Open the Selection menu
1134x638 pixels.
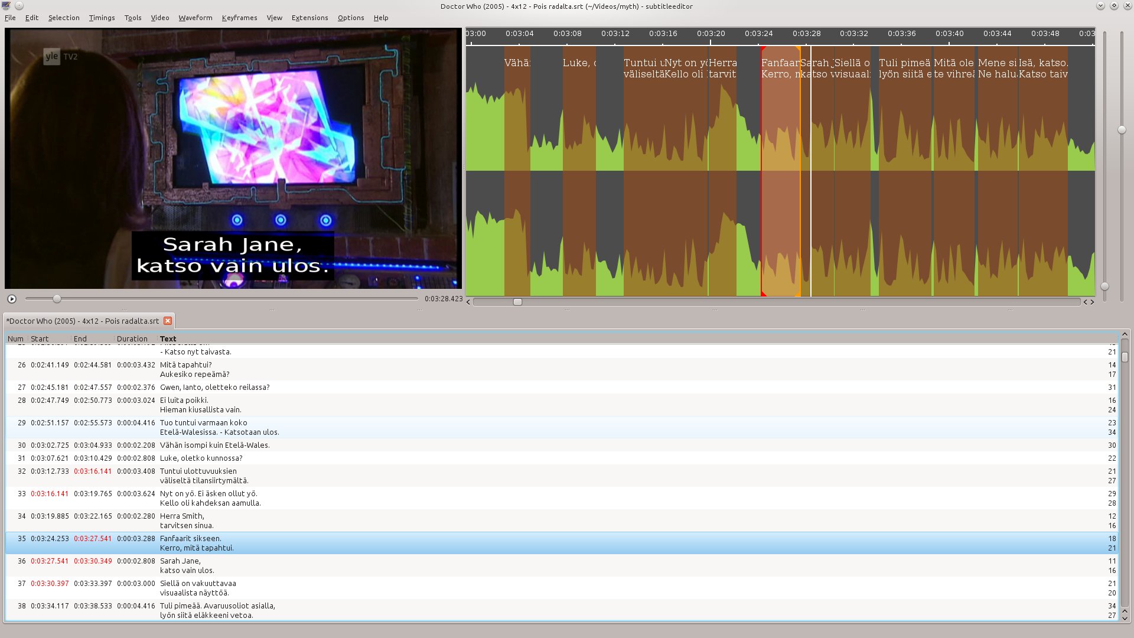[64, 18]
